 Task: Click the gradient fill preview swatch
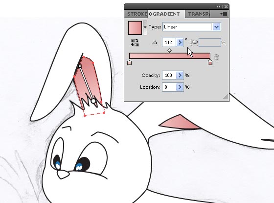tap(135, 28)
